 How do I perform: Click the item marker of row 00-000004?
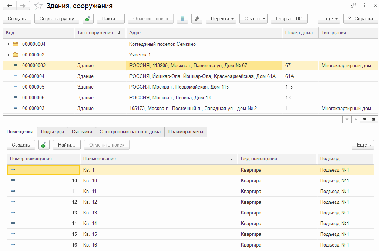pyautogui.click(x=16, y=76)
